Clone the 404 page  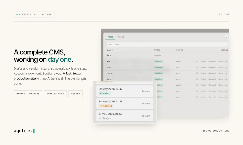click(x=221, y=61)
